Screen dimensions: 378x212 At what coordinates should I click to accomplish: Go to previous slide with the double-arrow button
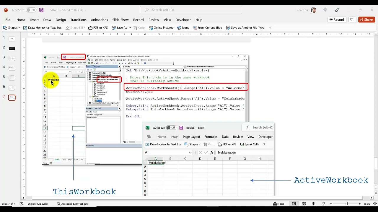[x=376, y=190]
